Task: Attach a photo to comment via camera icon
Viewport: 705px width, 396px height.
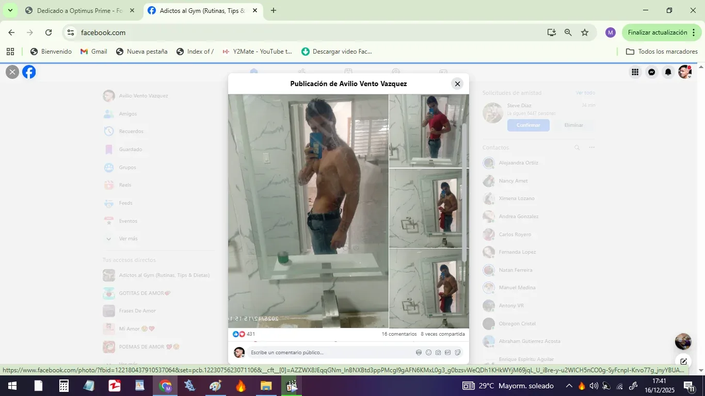Action: (438, 353)
